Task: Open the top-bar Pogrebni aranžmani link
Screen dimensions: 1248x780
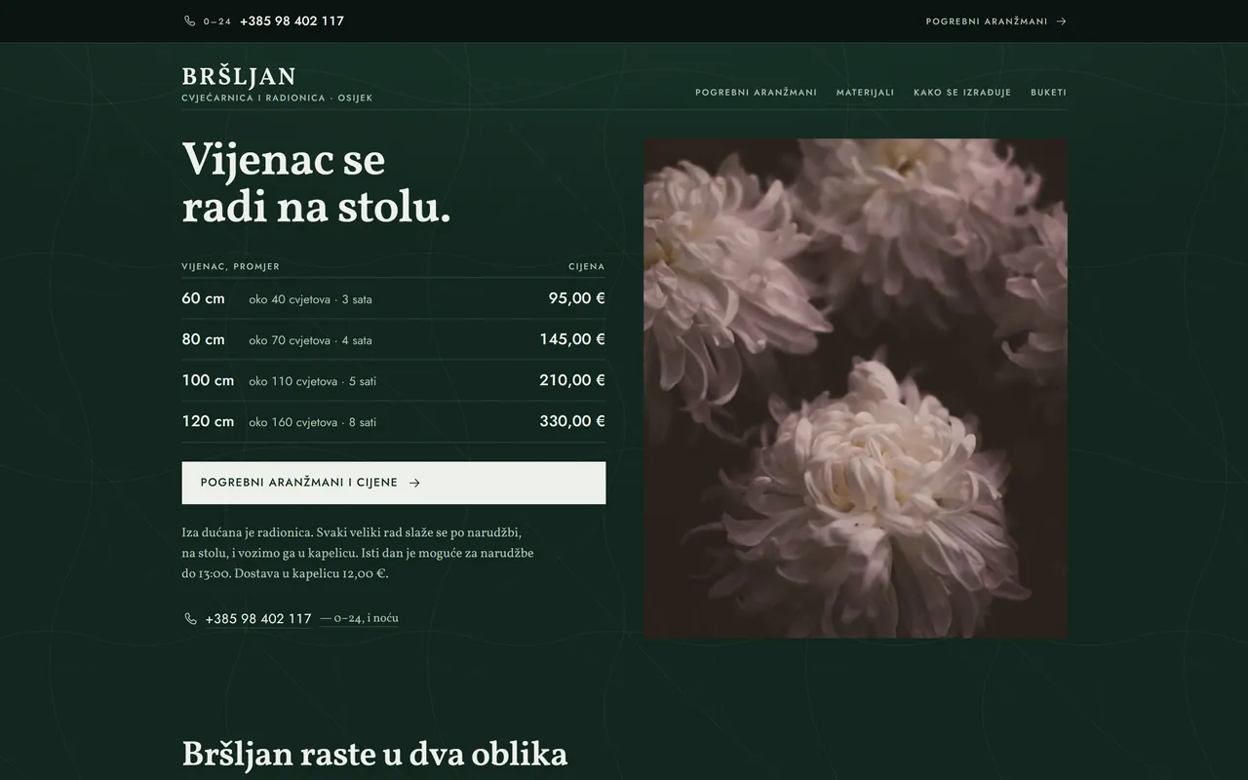Action: click(996, 21)
